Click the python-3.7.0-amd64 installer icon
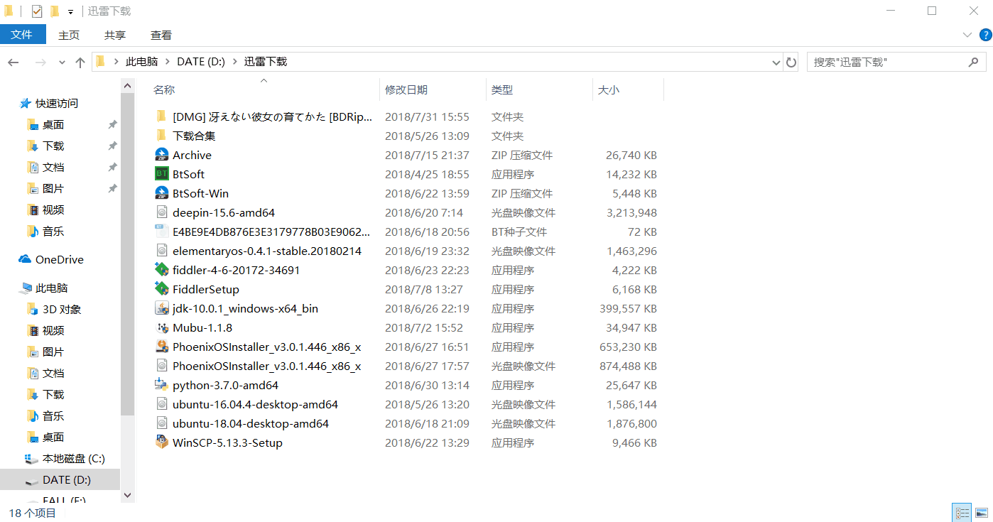The height and width of the screenshot is (522, 993). pyautogui.click(x=161, y=385)
